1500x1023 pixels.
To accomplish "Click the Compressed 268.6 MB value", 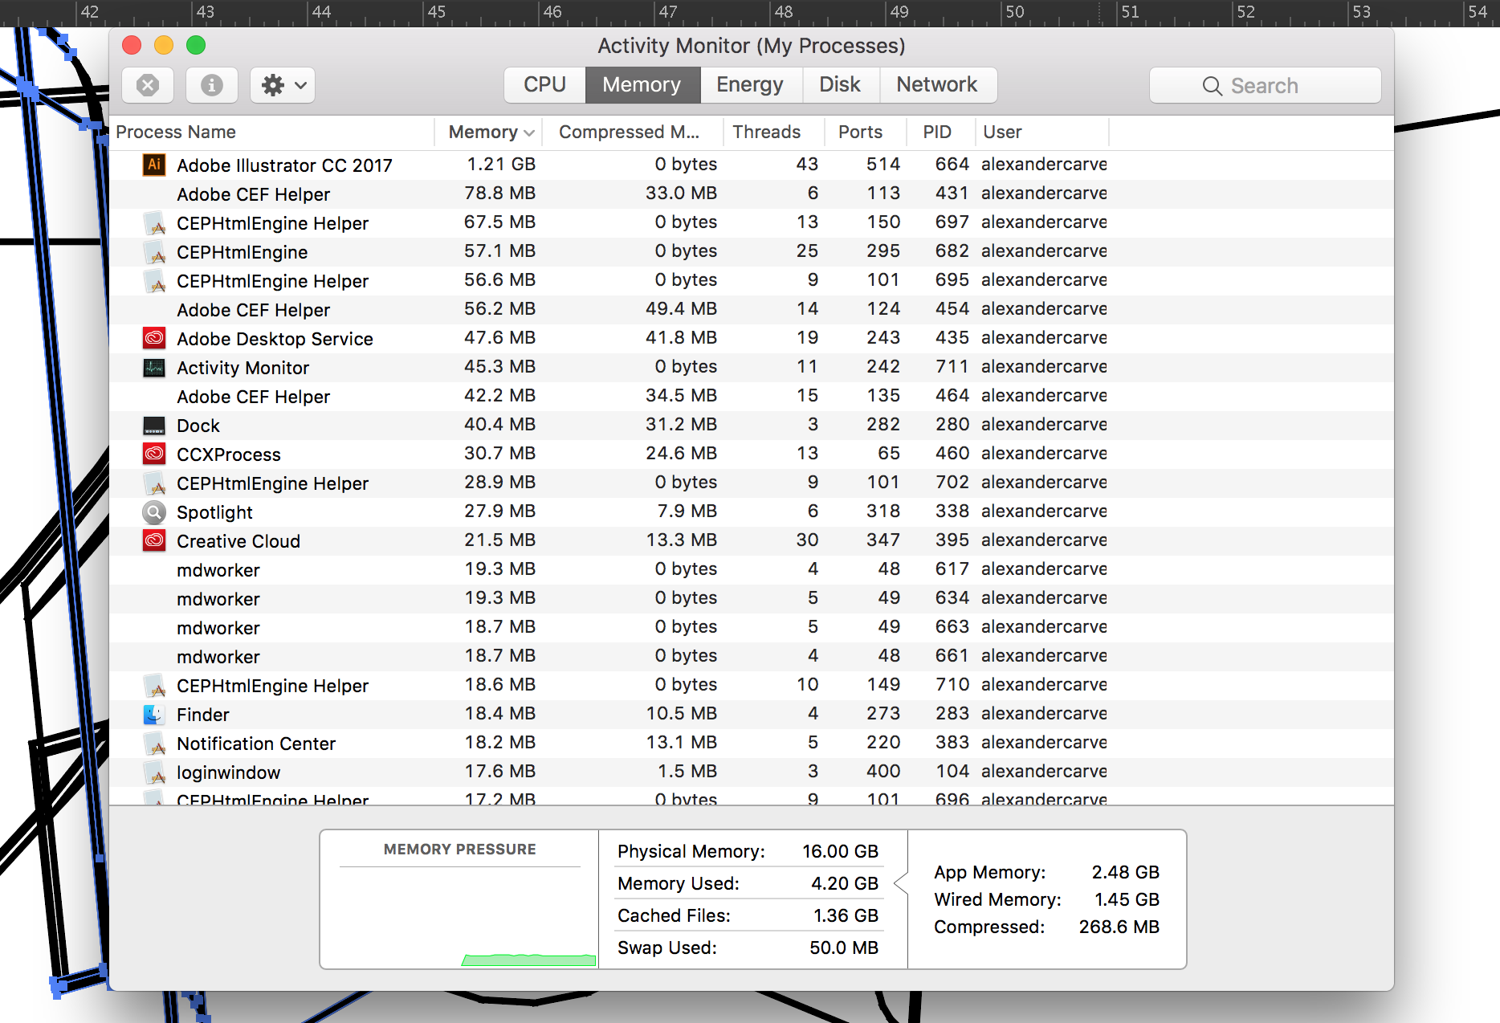I will tap(1119, 927).
